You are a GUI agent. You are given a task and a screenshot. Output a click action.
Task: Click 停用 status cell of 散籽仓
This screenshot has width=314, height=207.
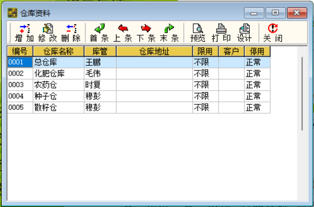tap(257, 107)
